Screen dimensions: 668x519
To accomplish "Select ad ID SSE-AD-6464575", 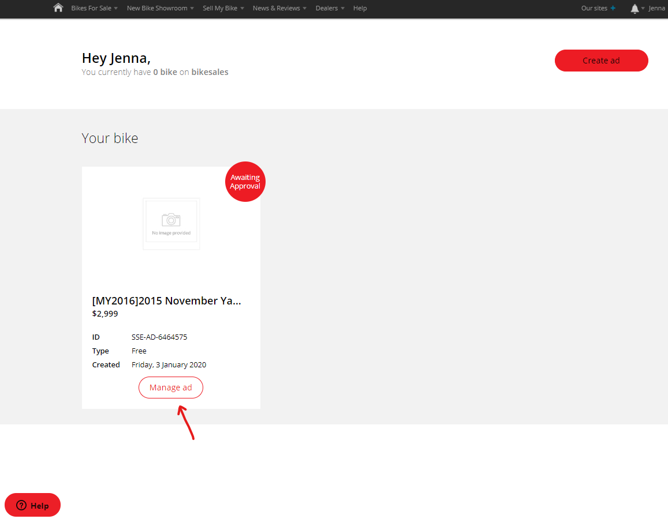I will pyautogui.click(x=159, y=337).
